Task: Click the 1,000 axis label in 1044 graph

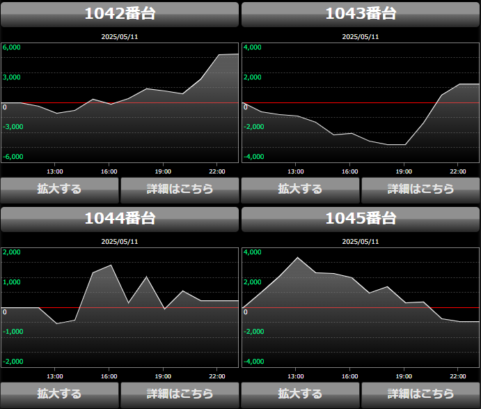Action: (x=12, y=282)
